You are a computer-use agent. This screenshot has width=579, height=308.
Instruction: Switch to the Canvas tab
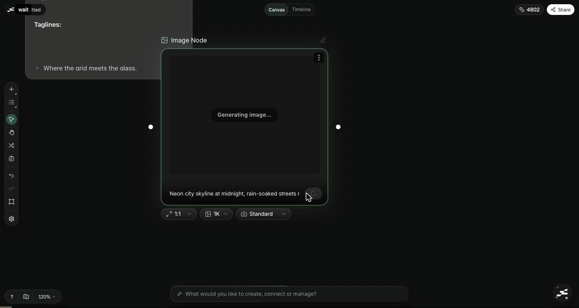pos(276,10)
